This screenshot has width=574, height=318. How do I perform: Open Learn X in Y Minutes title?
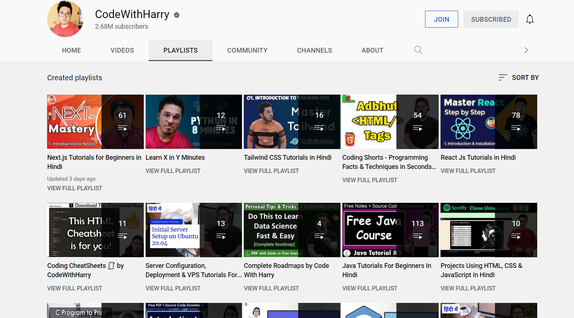click(175, 158)
